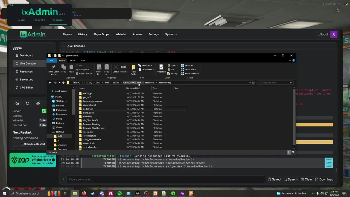The image size is (350, 197).
Task: Open the Easy access dropdown
Action: coord(146,69)
